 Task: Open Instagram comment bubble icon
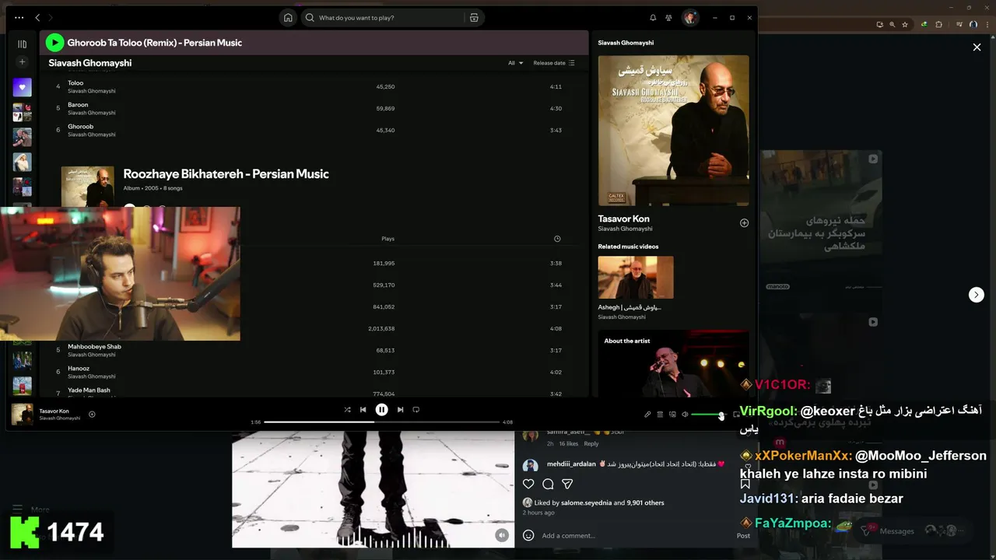coord(548,484)
